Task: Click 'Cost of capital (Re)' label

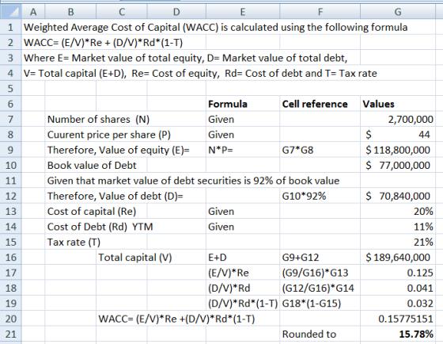Action: pyautogui.click(x=92, y=212)
